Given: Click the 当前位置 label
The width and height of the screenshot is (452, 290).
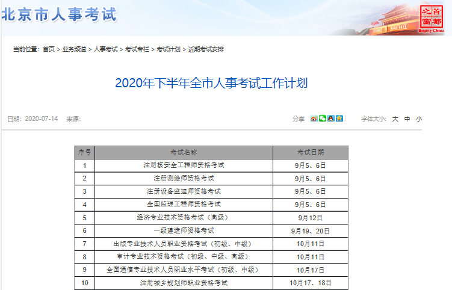Looking at the screenshot, I should pos(26,49).
